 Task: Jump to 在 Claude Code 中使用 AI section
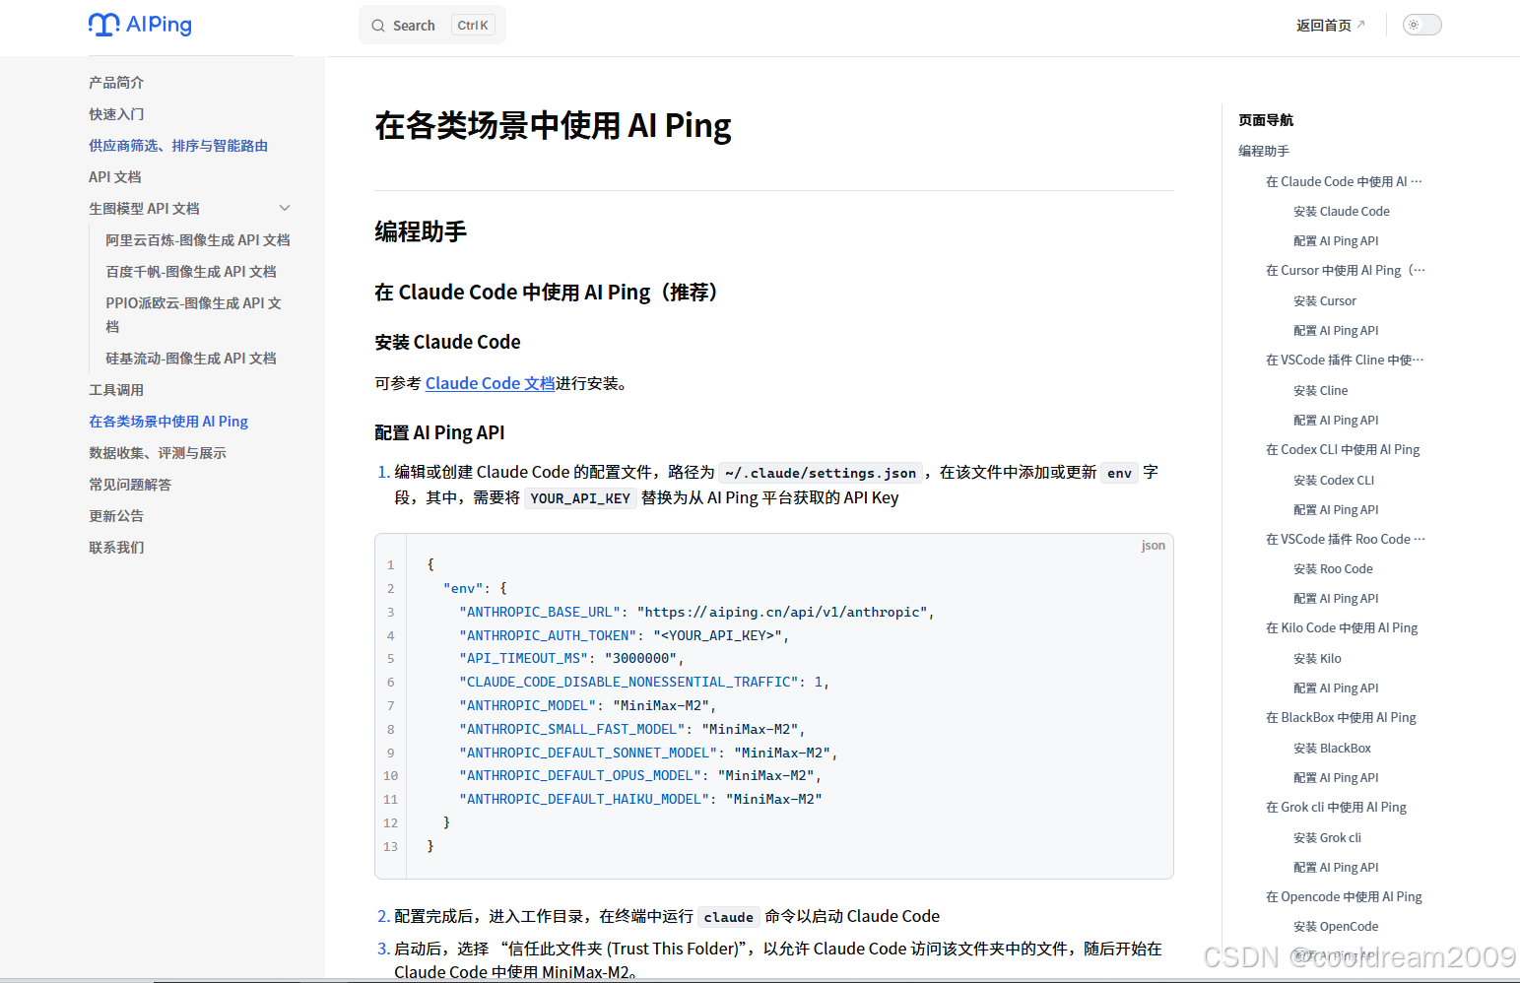point(1344,181)
